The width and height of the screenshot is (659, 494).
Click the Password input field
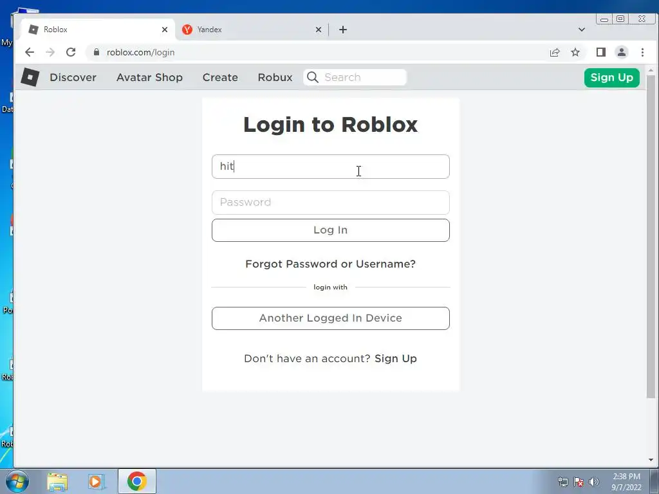pyautogui.click(x=331, y=203)
